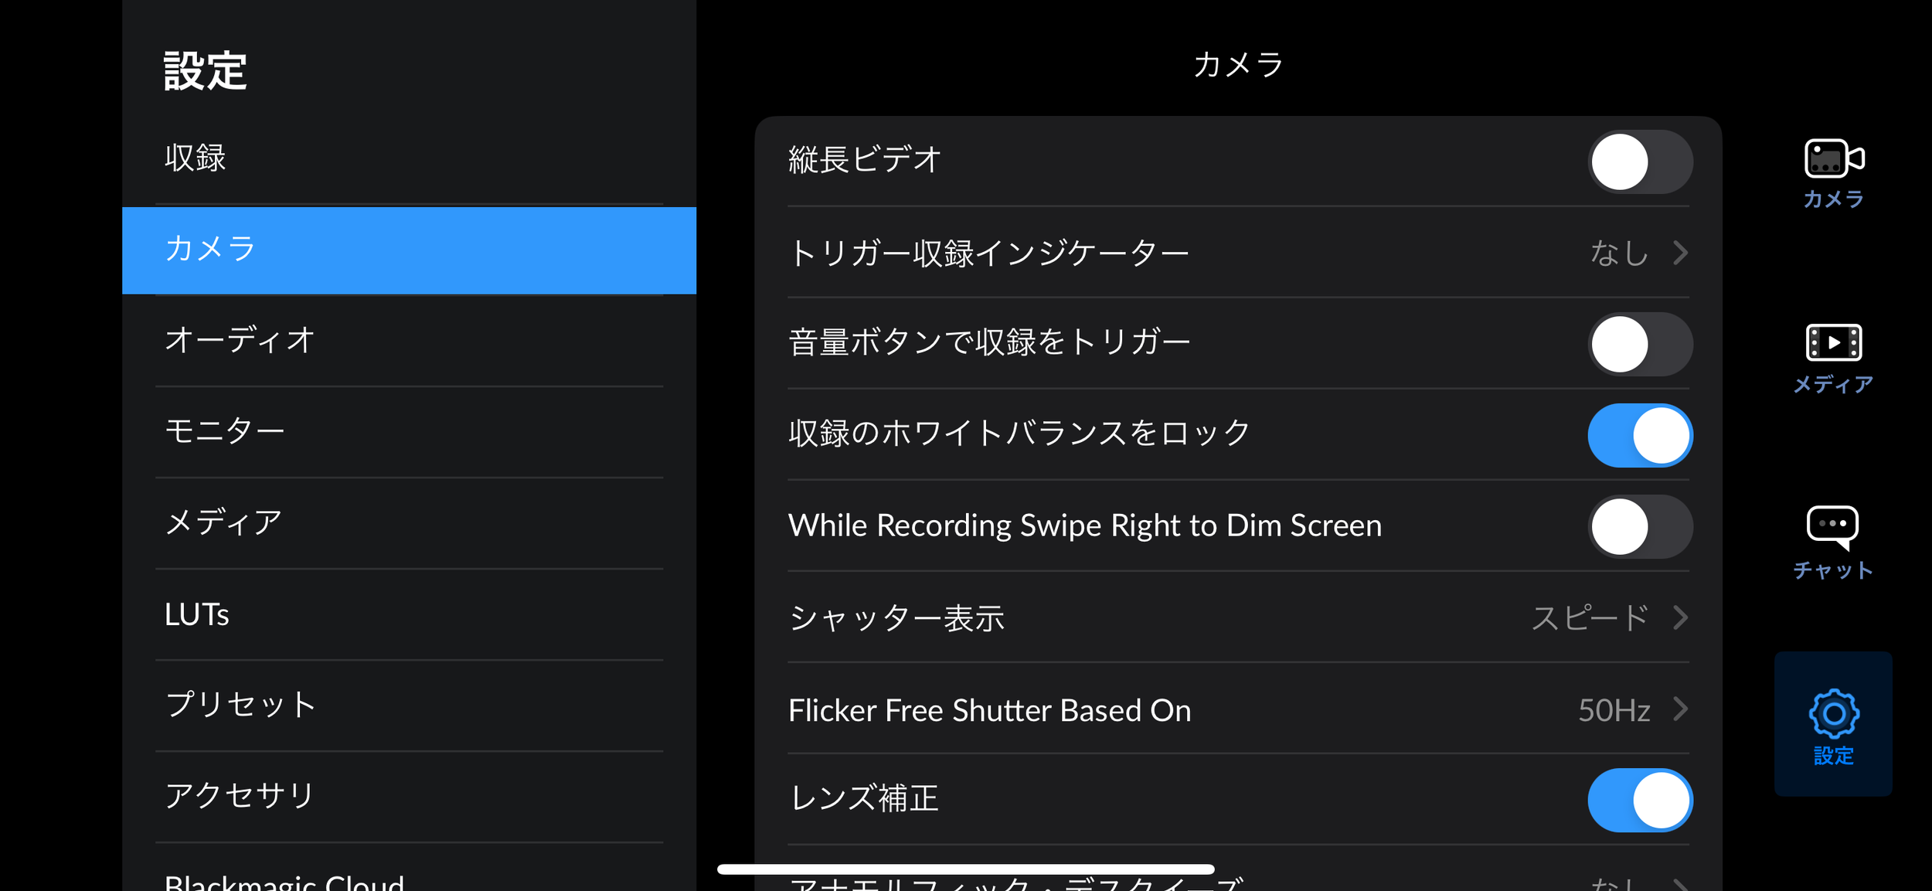Open the プリセット settings section
Screen dimensions: 1932x891
[410, 706]
